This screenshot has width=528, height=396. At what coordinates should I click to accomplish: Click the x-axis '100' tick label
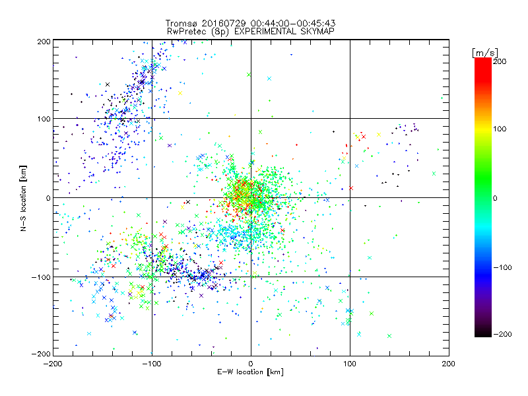pos(350,364)
